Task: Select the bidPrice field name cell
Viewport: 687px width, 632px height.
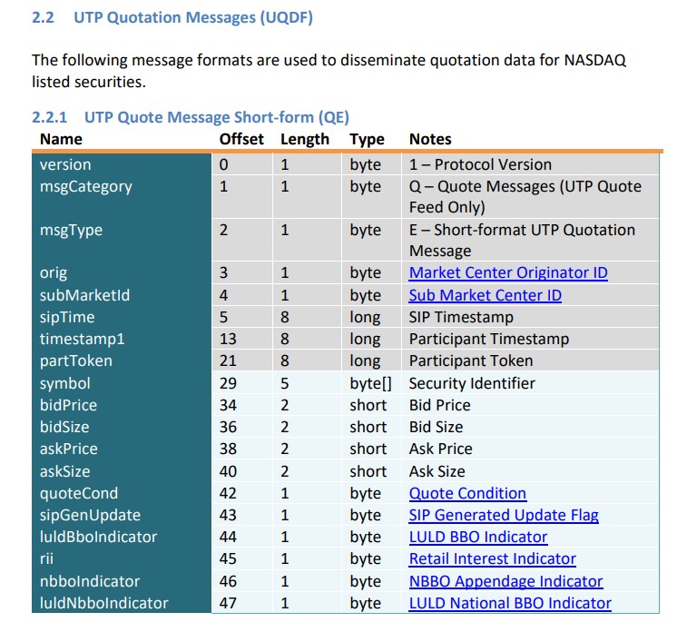Action: (x=68, y=405)
